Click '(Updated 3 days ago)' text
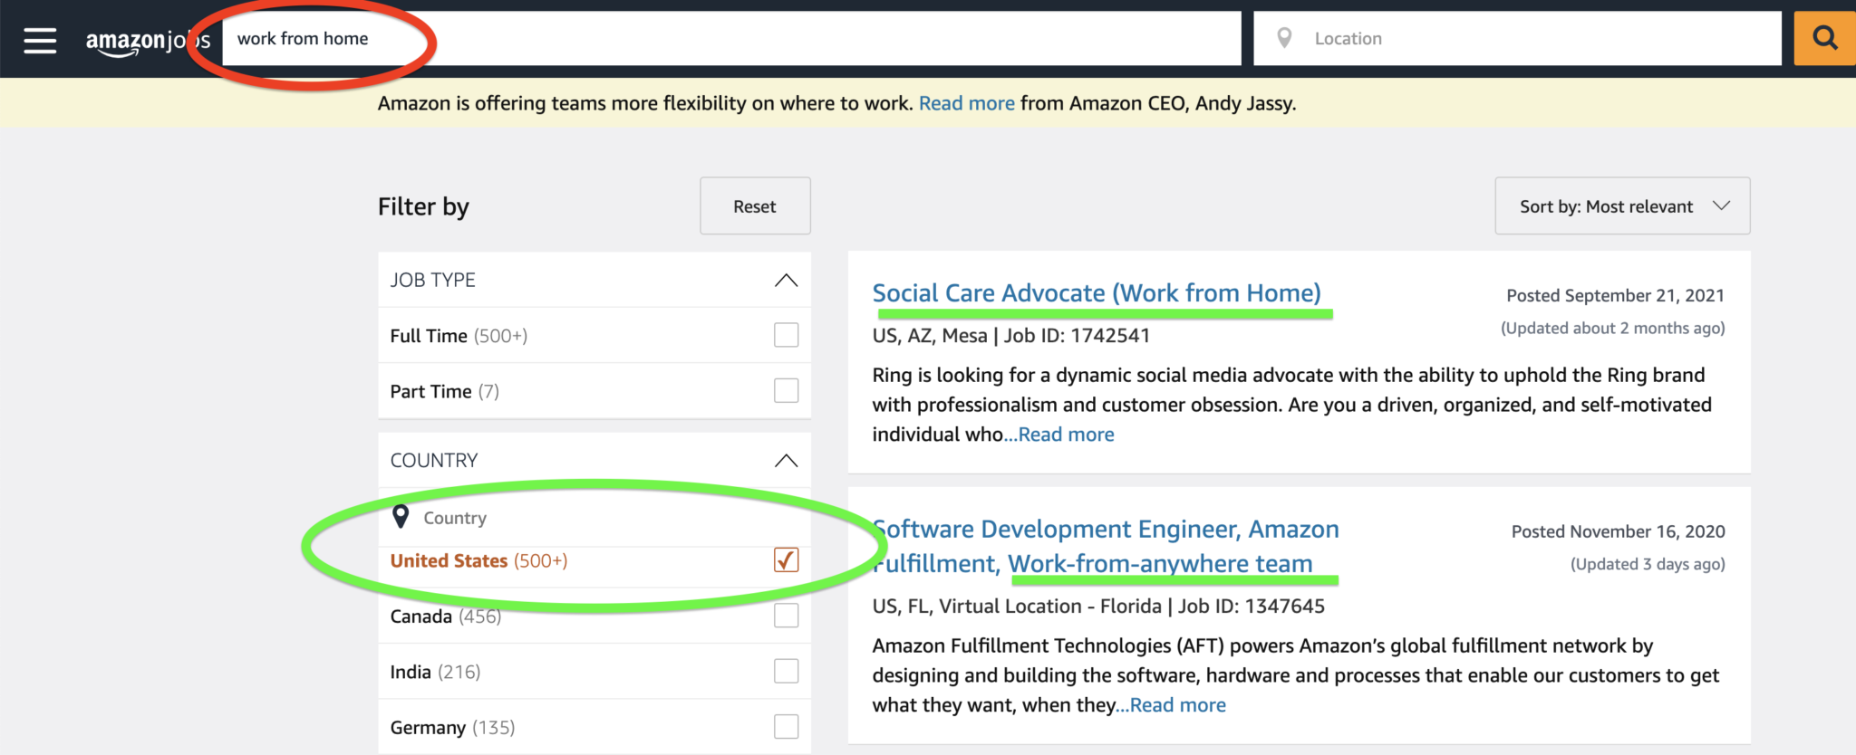 [1648, 564]
